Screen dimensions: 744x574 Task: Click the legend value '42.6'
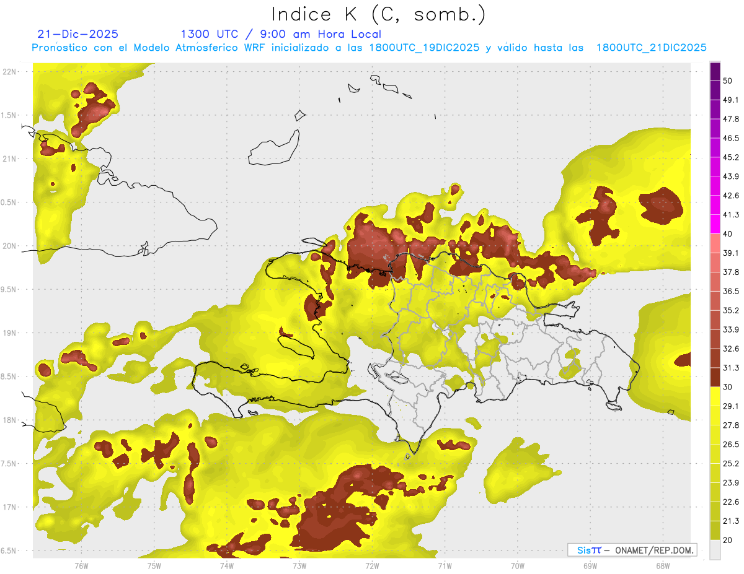pyautogui.click(x=731, y=196)
